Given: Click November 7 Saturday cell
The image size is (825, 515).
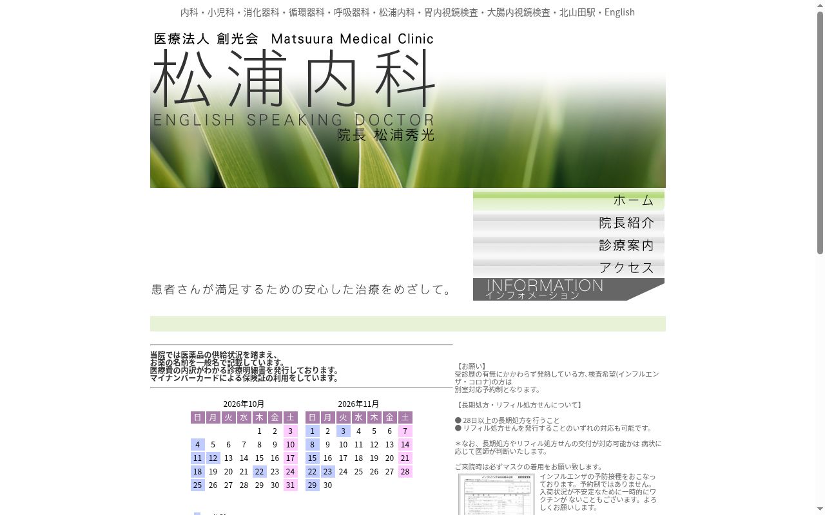Looking at the screenshot, I should pos(405,431).
